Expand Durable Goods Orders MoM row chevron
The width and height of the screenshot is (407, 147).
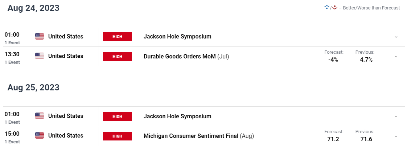point(396,56)
